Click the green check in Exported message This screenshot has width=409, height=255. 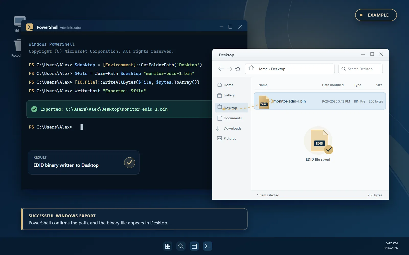click(34, 109)
